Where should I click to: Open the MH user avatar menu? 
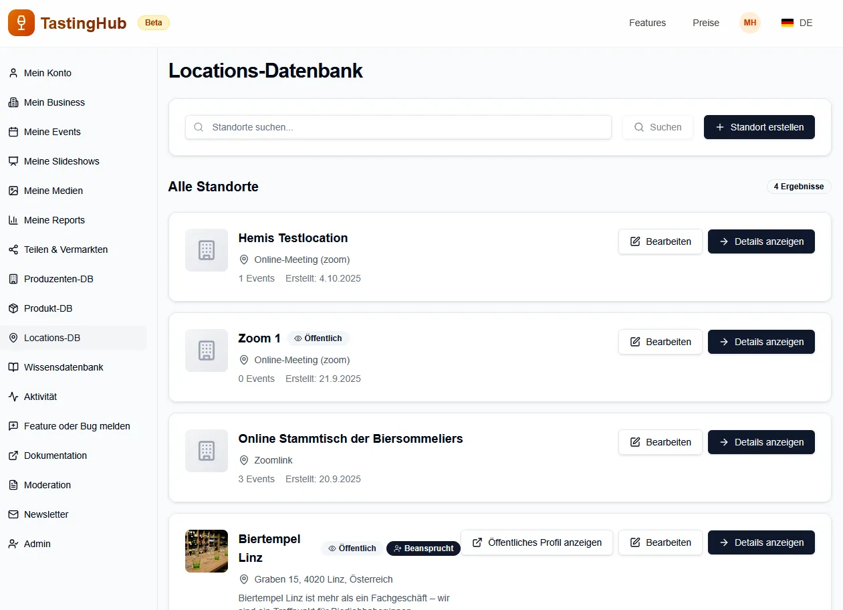(749, 23)
